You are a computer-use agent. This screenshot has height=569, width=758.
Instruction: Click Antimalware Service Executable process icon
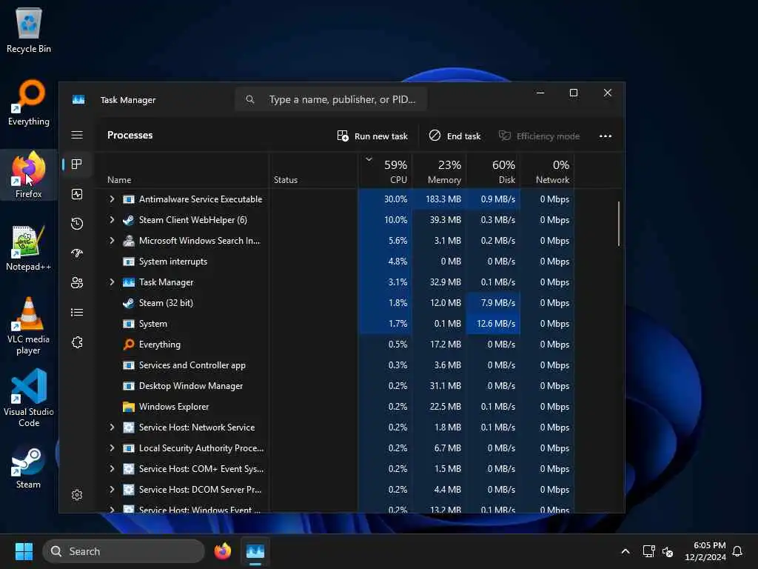[x=129, y=199]
